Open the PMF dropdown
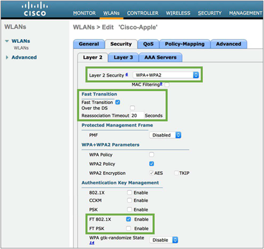 pos(165,135)
